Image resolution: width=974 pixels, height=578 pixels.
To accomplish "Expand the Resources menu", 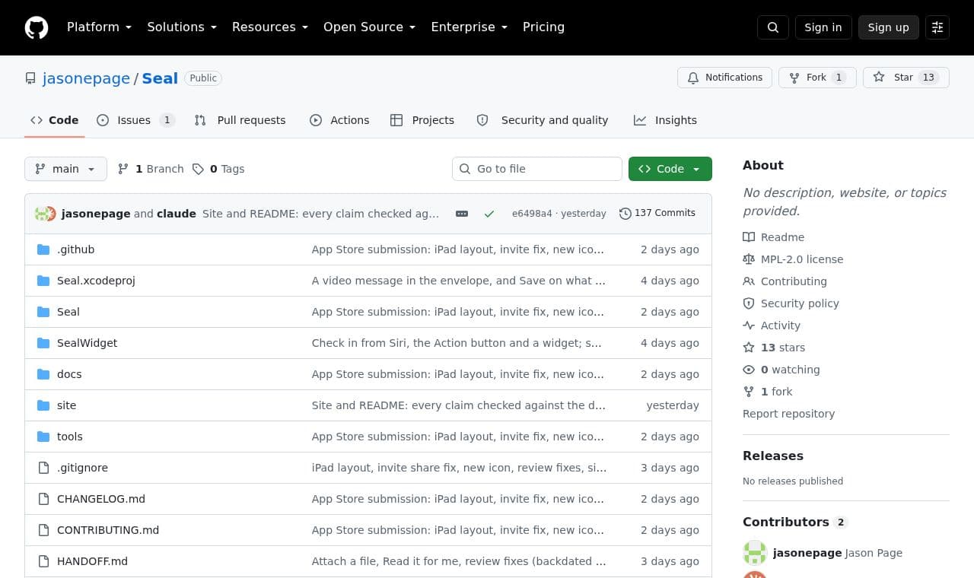I will click(x=270, y=27).
